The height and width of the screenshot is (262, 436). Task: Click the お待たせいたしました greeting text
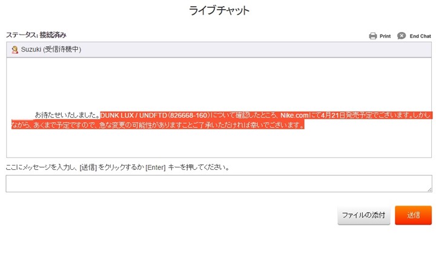67,115
